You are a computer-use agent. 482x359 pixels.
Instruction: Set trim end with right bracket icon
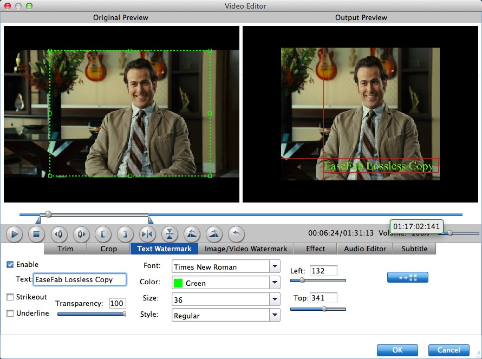(x=125, y=234)
